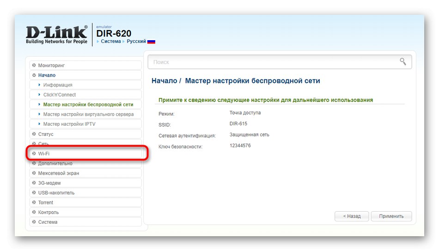Click the Точка доступа mode value
Screen dimensions: 439x251
[245, 113]
